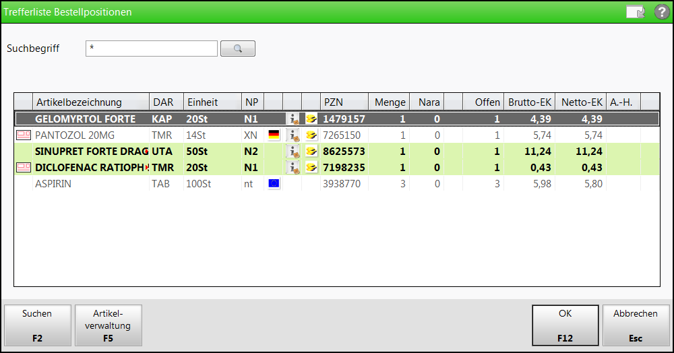Sort by Nara column header
This screenshot has height=353, width=674.
click(427, 102)
